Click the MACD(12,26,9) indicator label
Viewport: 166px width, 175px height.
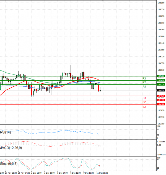11,148
